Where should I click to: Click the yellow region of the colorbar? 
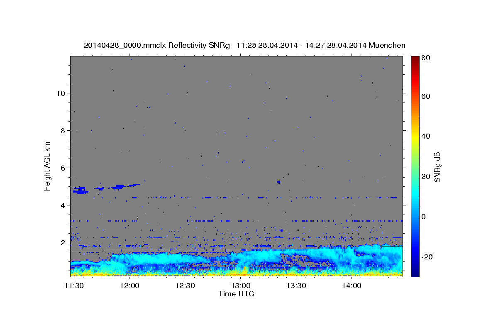(415, 137)
